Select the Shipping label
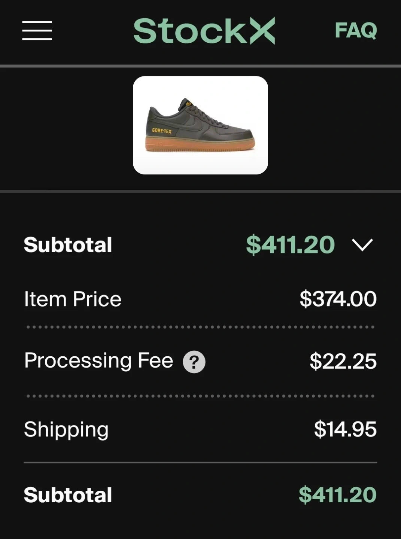401x539 pixels. 66,429
